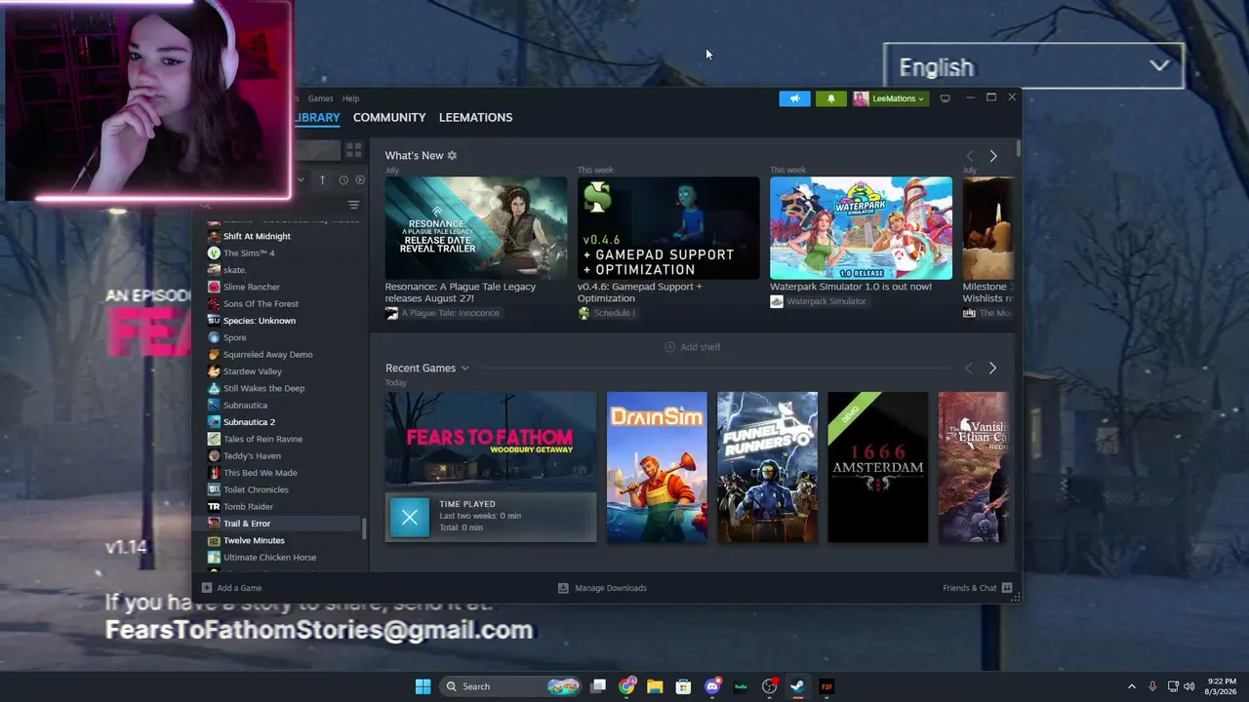Open 1666 Amsterdam game cover
The width and height of the screenshot is (1249, 702).
click(x=878, y=467)
